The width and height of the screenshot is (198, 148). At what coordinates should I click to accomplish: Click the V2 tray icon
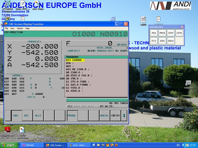[x=187, y=145]
